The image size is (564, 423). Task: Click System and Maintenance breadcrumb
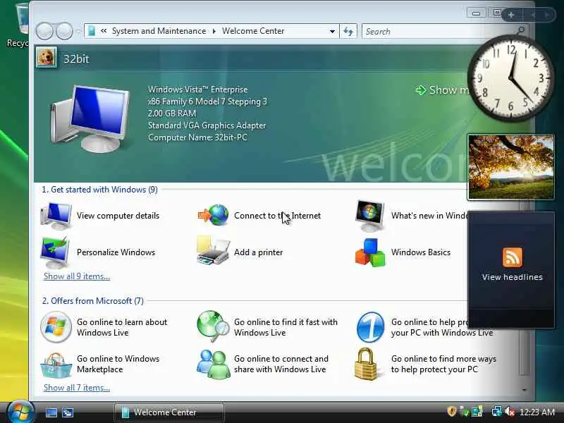coord(159,31)
